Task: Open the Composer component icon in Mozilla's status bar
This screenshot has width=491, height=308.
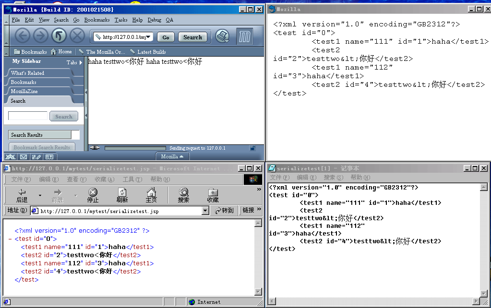Action: [x=36, y=157]
